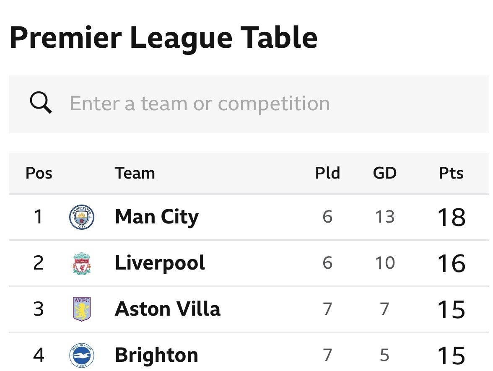
Task: Open the Liverpool team link
Action: point(160,263)
